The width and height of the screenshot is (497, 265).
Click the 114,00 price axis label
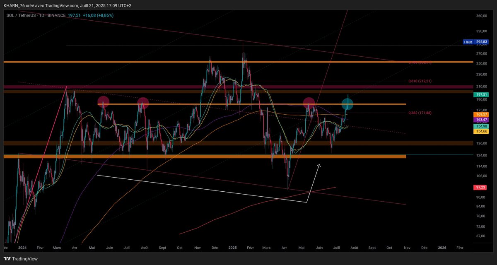tap(481, 166)
